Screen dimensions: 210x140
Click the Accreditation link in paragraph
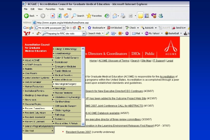(167, 77)
